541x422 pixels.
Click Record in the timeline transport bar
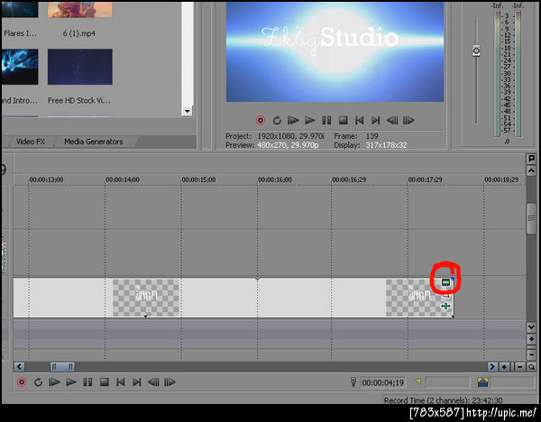coord(22,382)
